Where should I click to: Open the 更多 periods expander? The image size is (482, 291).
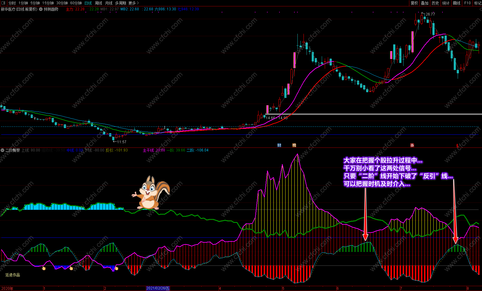point(134,3)
